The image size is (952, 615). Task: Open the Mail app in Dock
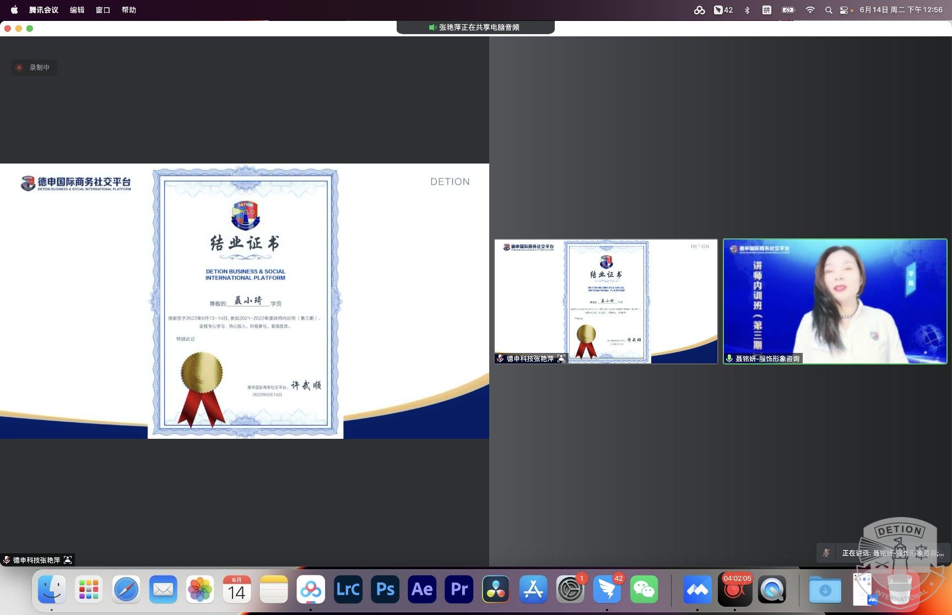pos(163,590)
